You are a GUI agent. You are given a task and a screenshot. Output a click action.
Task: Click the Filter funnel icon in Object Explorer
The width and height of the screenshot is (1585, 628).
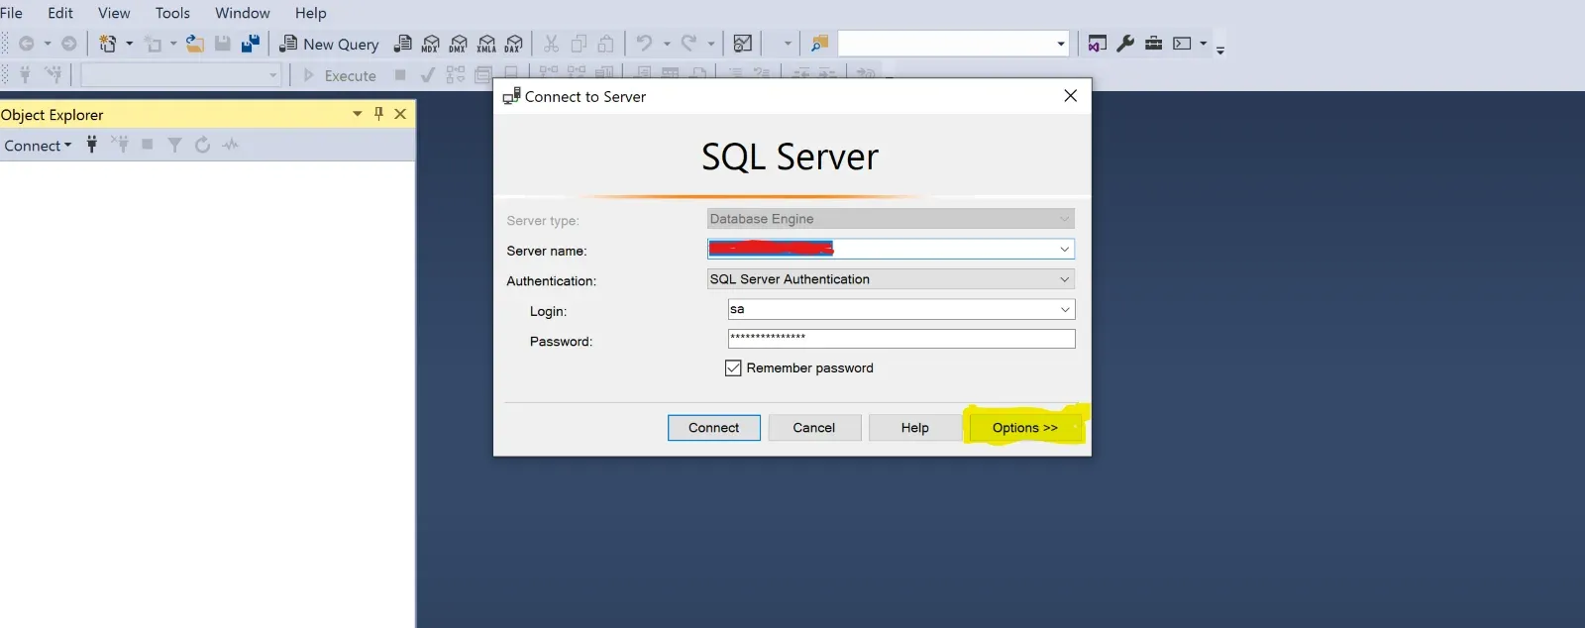174,145
